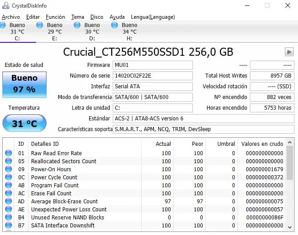Image resolution: width=298 pixels, height=235 pixels.
Task: Click status orb of Power-On Hours row
Action: [8, 169]
